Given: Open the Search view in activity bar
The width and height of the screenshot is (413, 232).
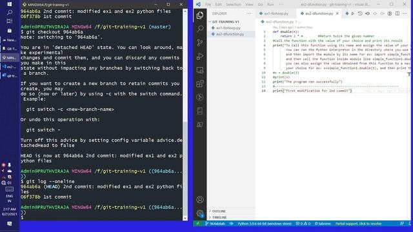Looking at the screenshot, I should point(200,28).
